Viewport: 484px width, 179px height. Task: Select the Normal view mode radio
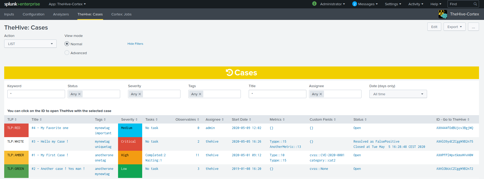tap(67, 44)
